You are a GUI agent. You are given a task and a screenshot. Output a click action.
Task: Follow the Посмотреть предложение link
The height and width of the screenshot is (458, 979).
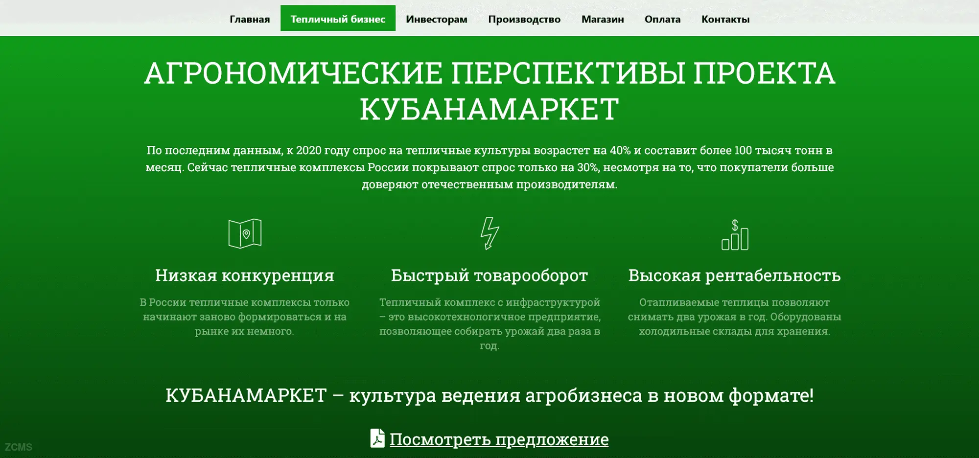(499, 439)
